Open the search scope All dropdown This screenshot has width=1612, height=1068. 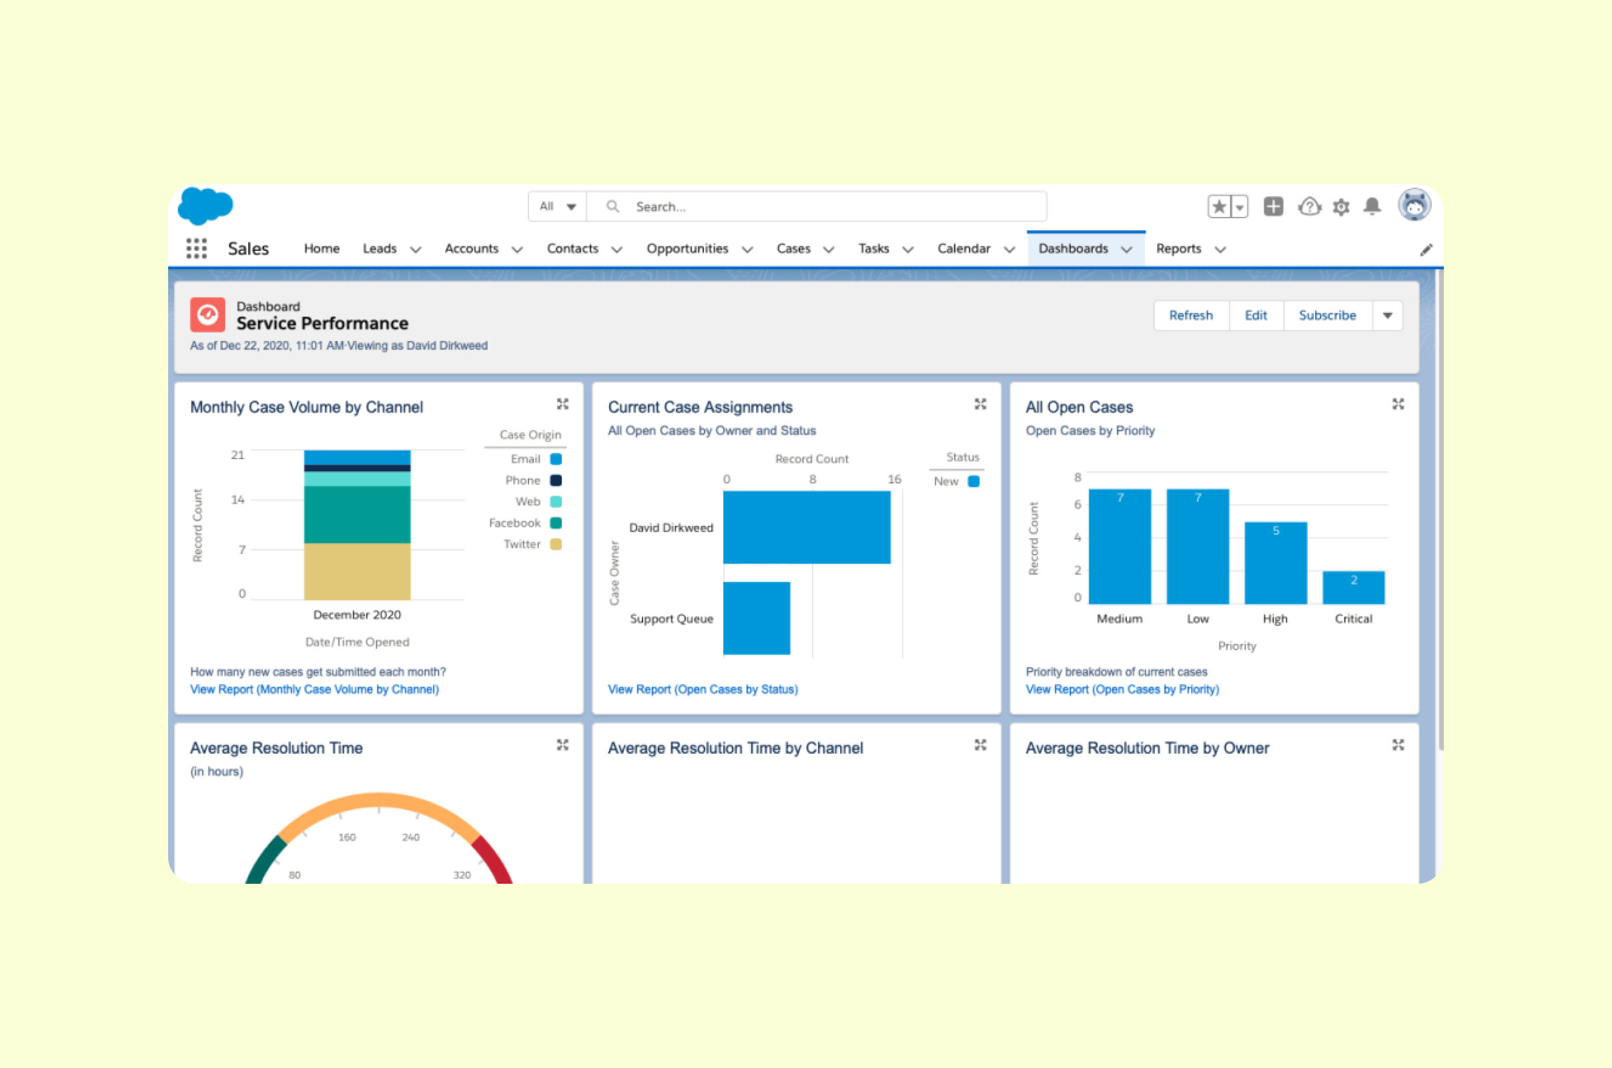pos(556,206)
